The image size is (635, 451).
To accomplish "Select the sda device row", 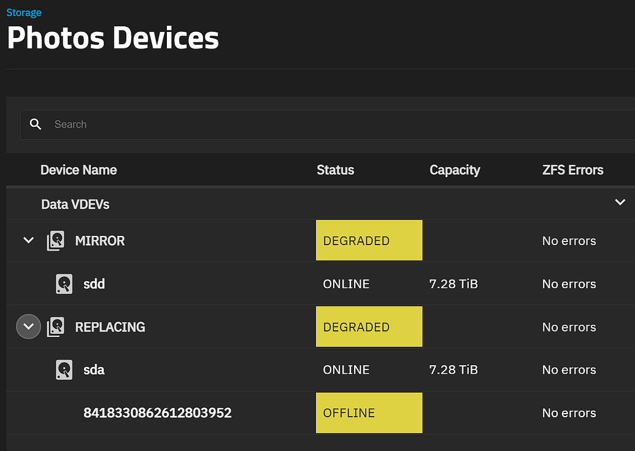I will (x=94, y=370).
